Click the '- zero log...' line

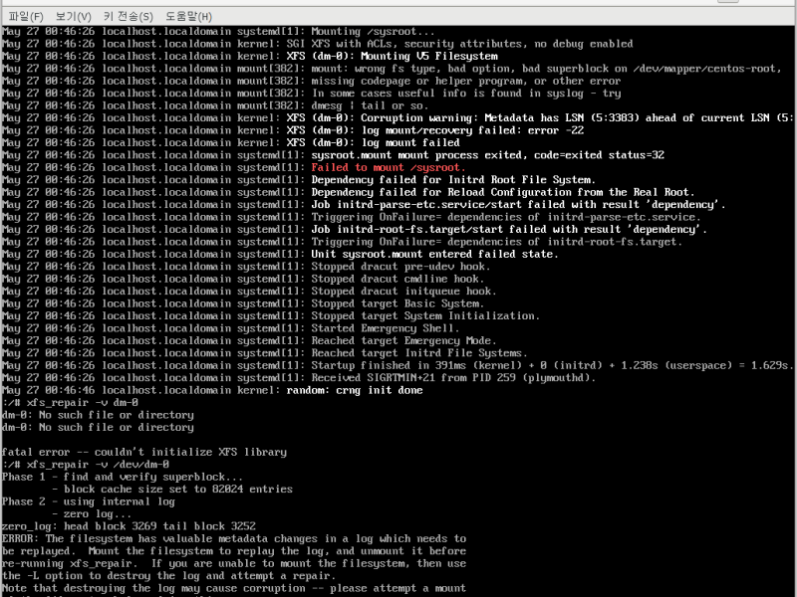92,513
